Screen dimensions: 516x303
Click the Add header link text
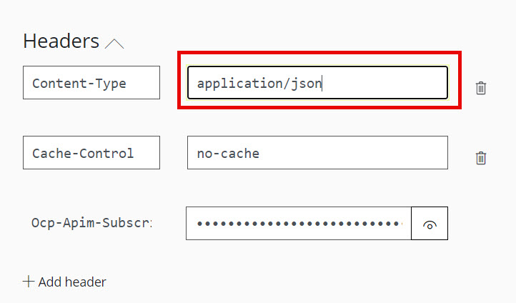point(72,282)
